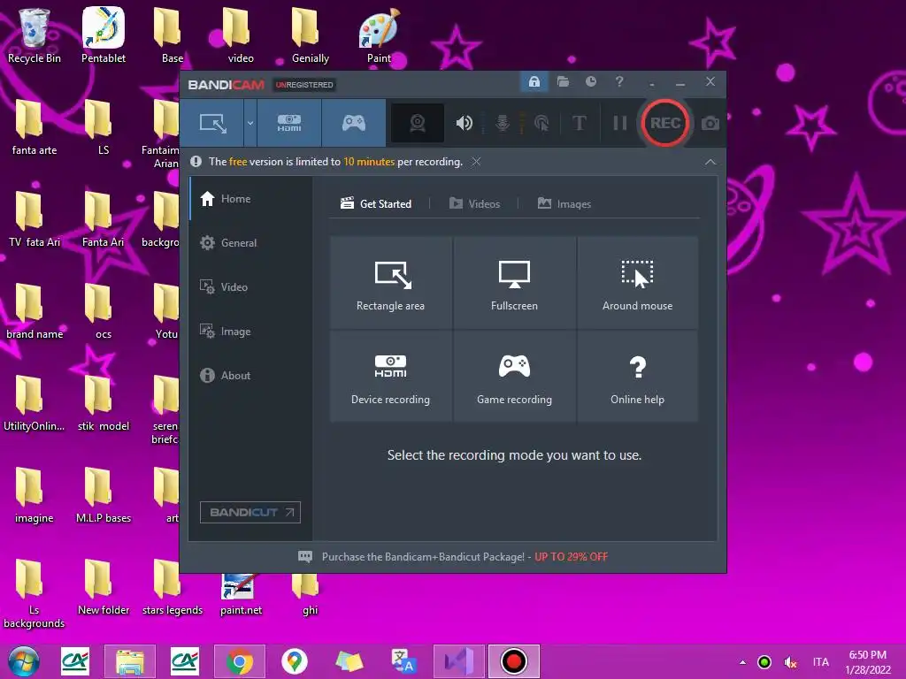This screenshot has height=679, width=906.
Task: Open the taskbar clock showing 6:50 PM
Action: (868, 662)
